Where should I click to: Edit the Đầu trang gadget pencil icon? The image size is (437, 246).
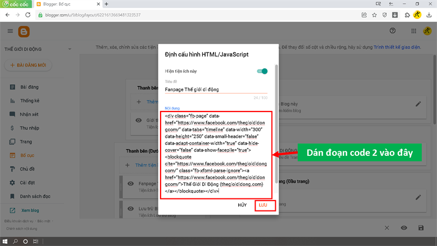[418, 197]
